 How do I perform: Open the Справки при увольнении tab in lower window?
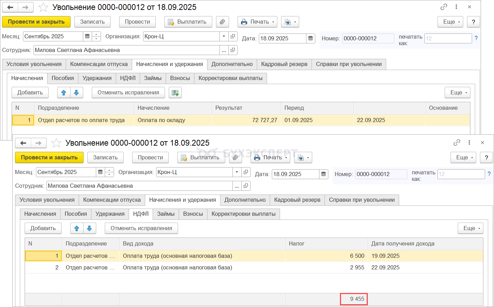(x=362, y=200)
